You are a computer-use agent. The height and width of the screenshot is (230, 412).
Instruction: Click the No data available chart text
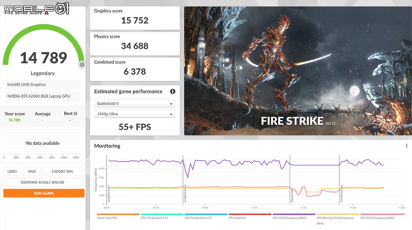coord(43,143)
